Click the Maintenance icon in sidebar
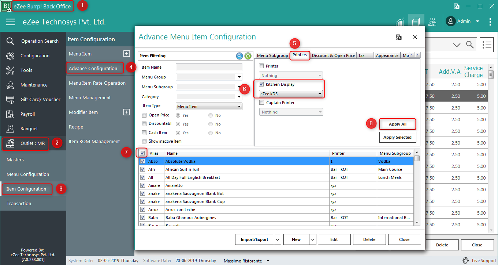This screenshot has width=498, height=265. pos(10,85)
